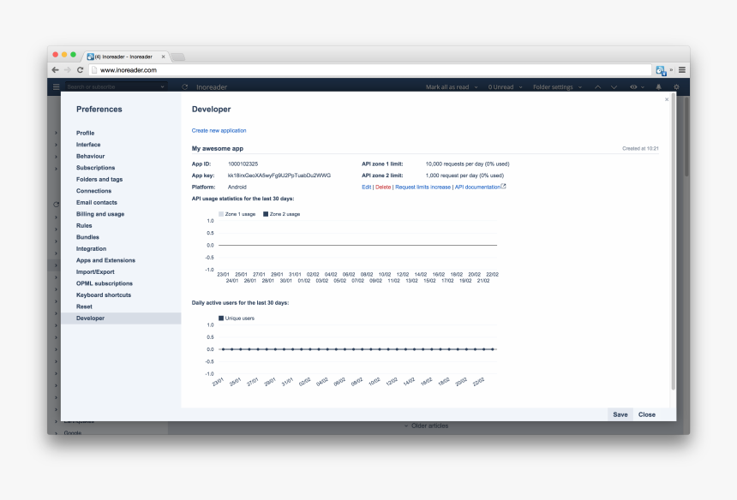This screenshot has height=500, width=737.
Task: Open the Subscriptions preferences section
Action: (95, 168)
